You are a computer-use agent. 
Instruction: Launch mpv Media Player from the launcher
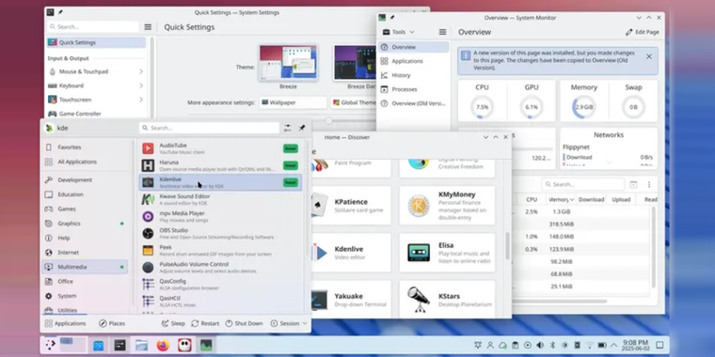click(220, 216)
